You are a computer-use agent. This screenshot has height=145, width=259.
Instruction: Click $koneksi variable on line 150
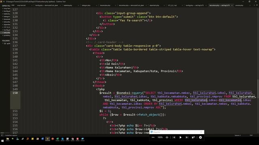click(x=123, y=93)
